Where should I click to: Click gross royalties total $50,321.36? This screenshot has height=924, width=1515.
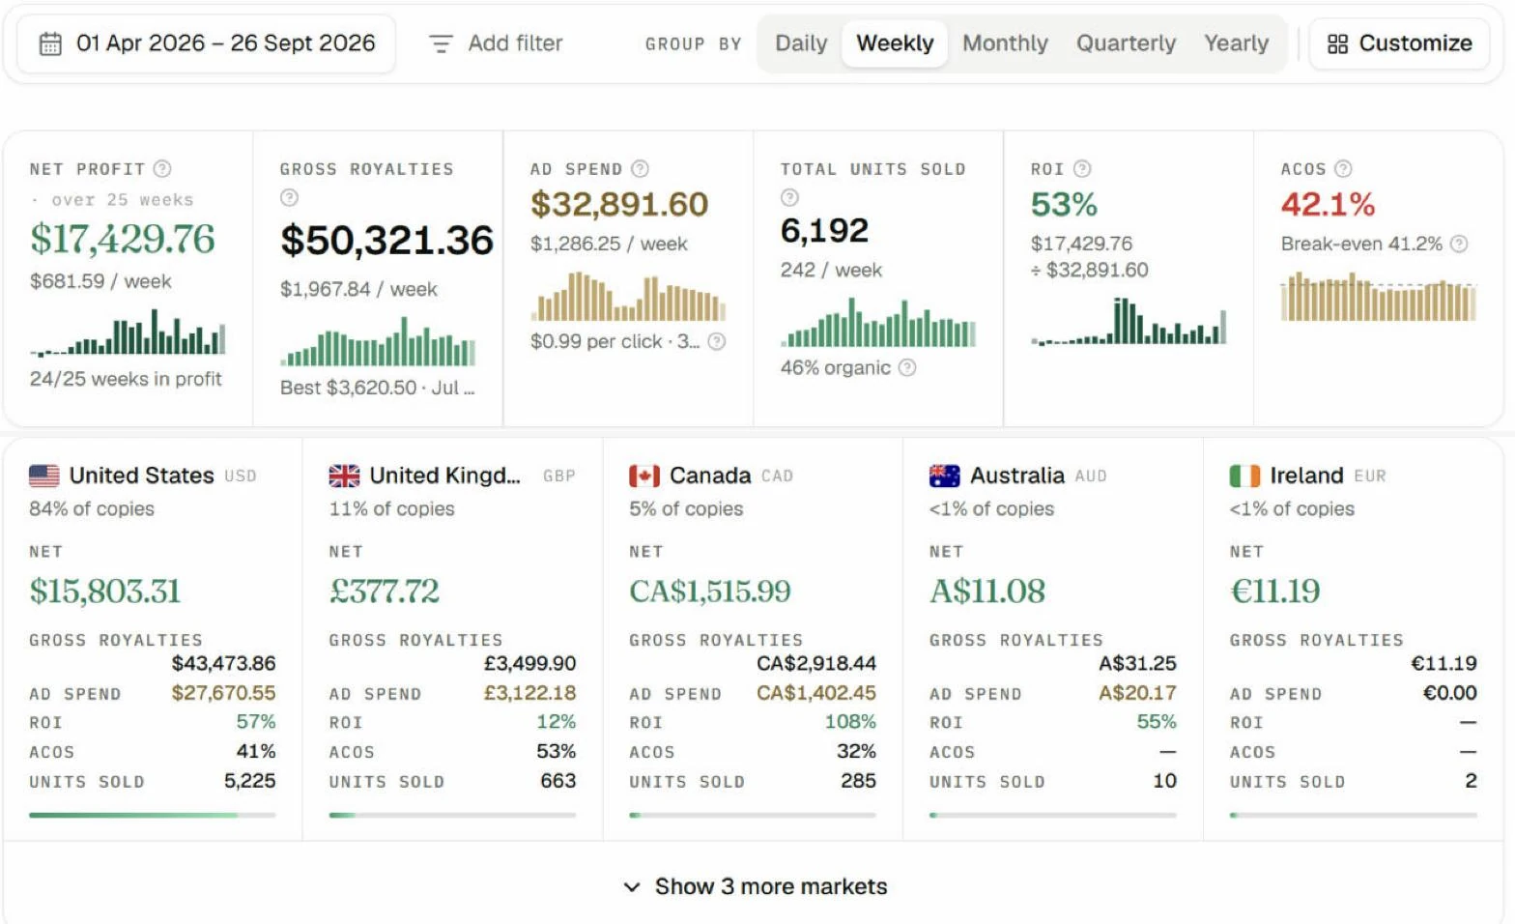click(x=386, y=241)
